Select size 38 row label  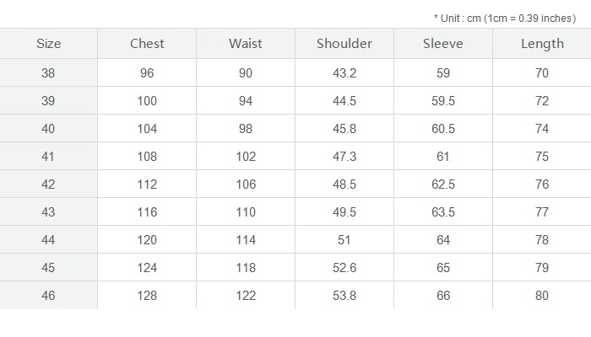(48, 73)
